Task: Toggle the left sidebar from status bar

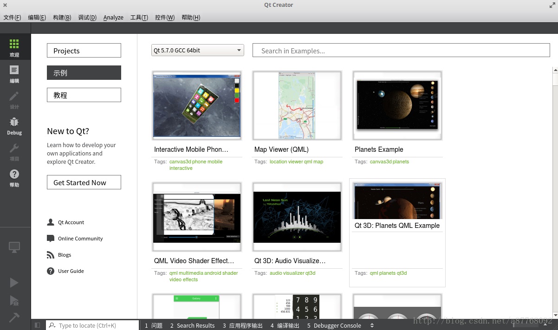Action: (38, 325)
